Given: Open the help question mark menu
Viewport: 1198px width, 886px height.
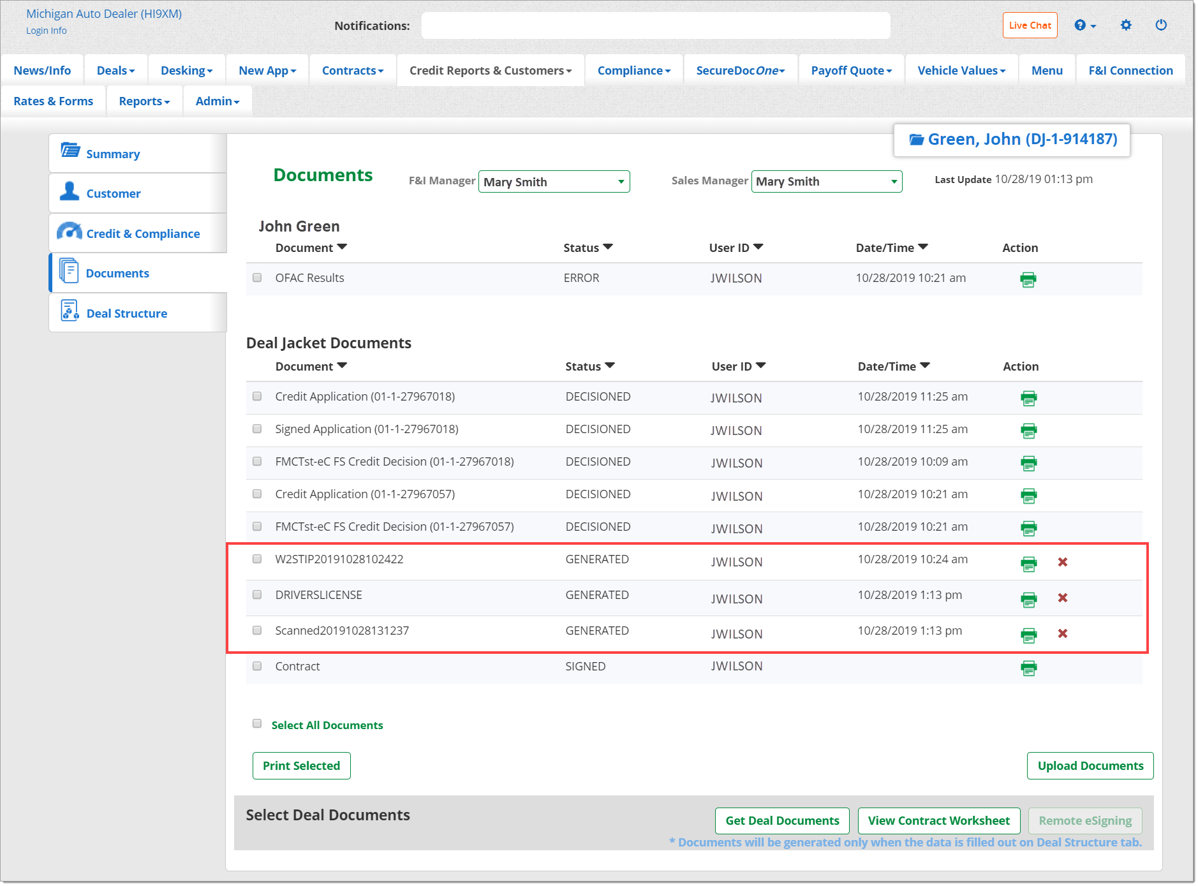Looking at the screenshot, I should [1084, 26].
